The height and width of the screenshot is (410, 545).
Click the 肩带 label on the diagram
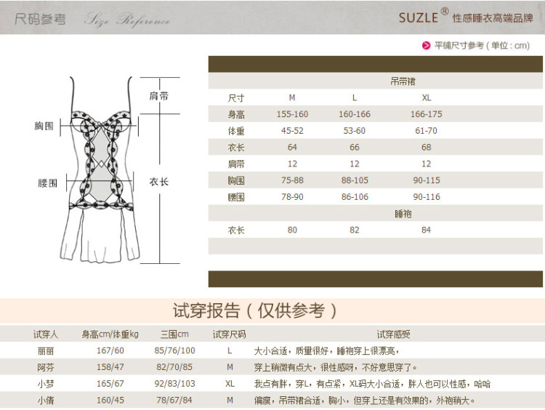pyautogui.click(x=158, y=96)
